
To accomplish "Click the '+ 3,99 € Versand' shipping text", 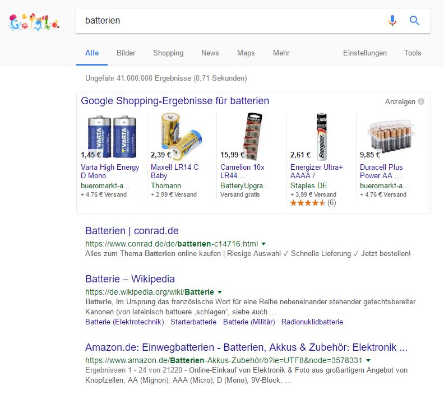I will pyautogui.click(x=313, y=194).
